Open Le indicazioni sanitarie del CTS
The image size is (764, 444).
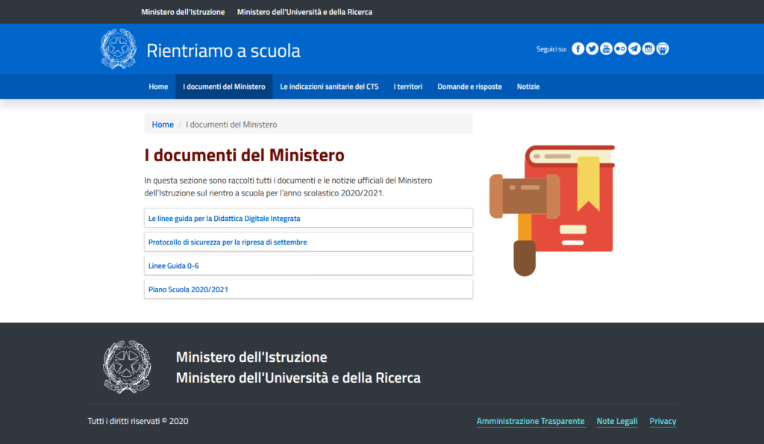click(x=329, y=87)
